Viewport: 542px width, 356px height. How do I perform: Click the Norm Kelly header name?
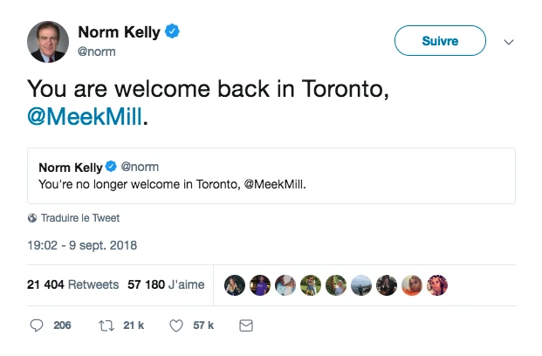coord(119,32)
